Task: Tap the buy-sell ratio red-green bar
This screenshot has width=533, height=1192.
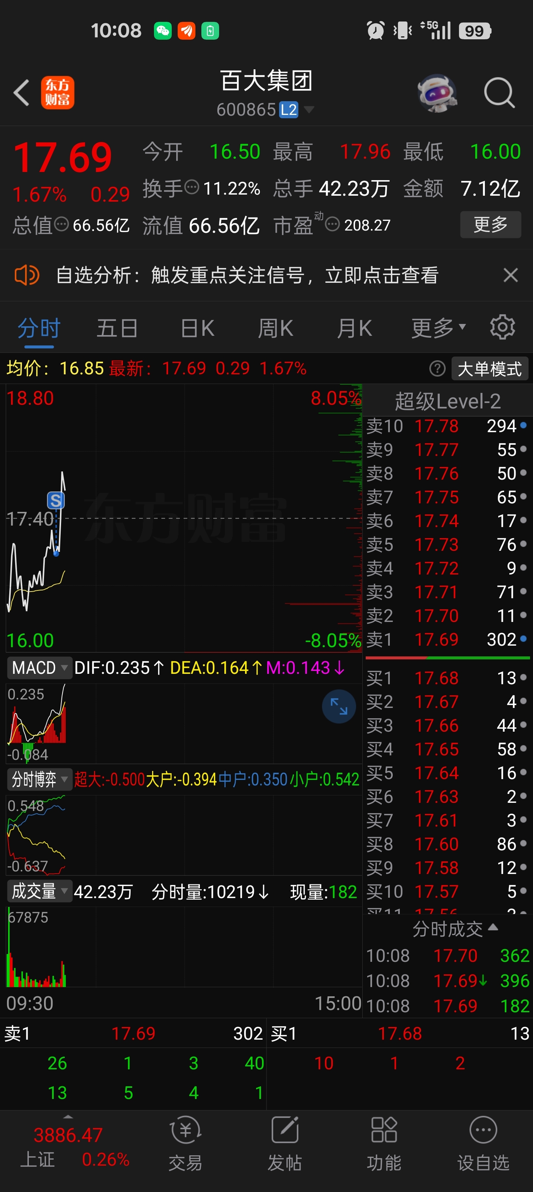Action: (447, 658)
